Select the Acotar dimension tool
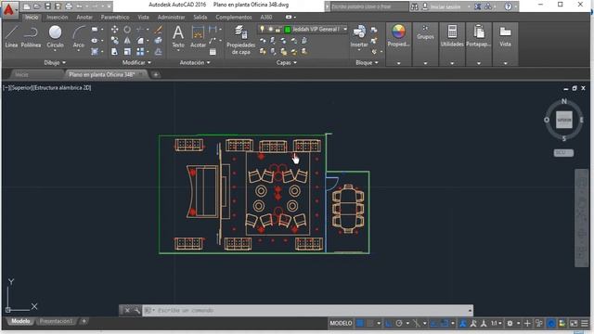The width and height of the screenshot is (594, 334). coord(198,37)
